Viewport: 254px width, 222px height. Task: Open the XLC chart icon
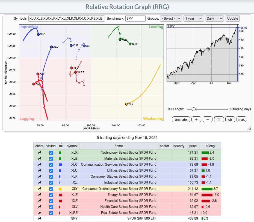(39, 165)
